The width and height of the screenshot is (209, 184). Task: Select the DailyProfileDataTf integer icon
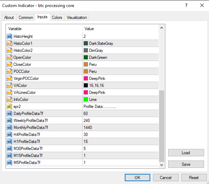9,114
